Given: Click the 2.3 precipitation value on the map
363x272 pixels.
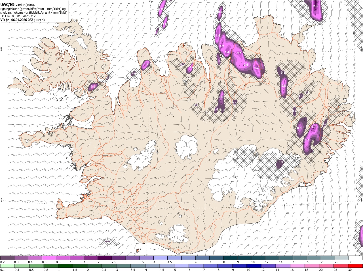Looking at the screenshot, I should (315, 6).
